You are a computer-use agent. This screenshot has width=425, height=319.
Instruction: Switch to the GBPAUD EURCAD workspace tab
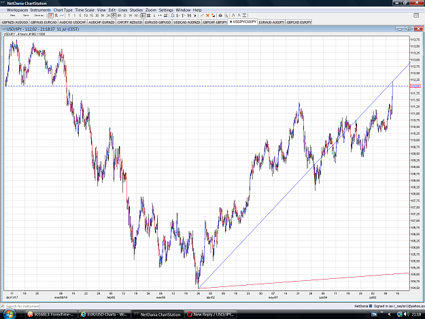click(44, 22)
